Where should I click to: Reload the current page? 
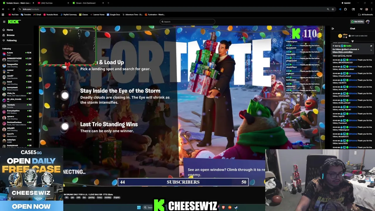coord(13,9)
